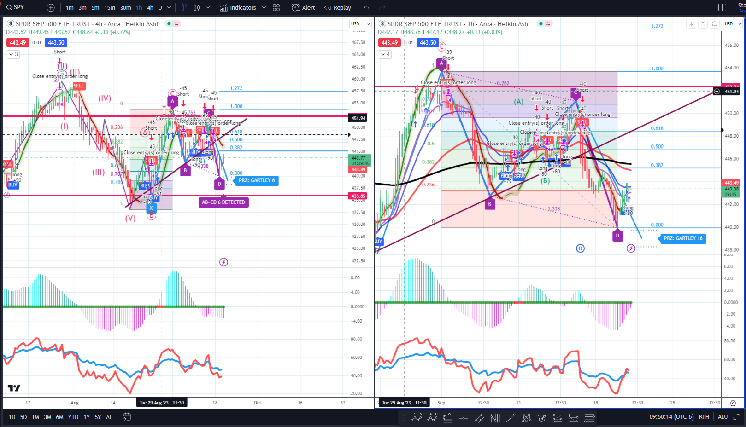
Task: Toggle RTH regular trading hours session
Action: (704, 417)
